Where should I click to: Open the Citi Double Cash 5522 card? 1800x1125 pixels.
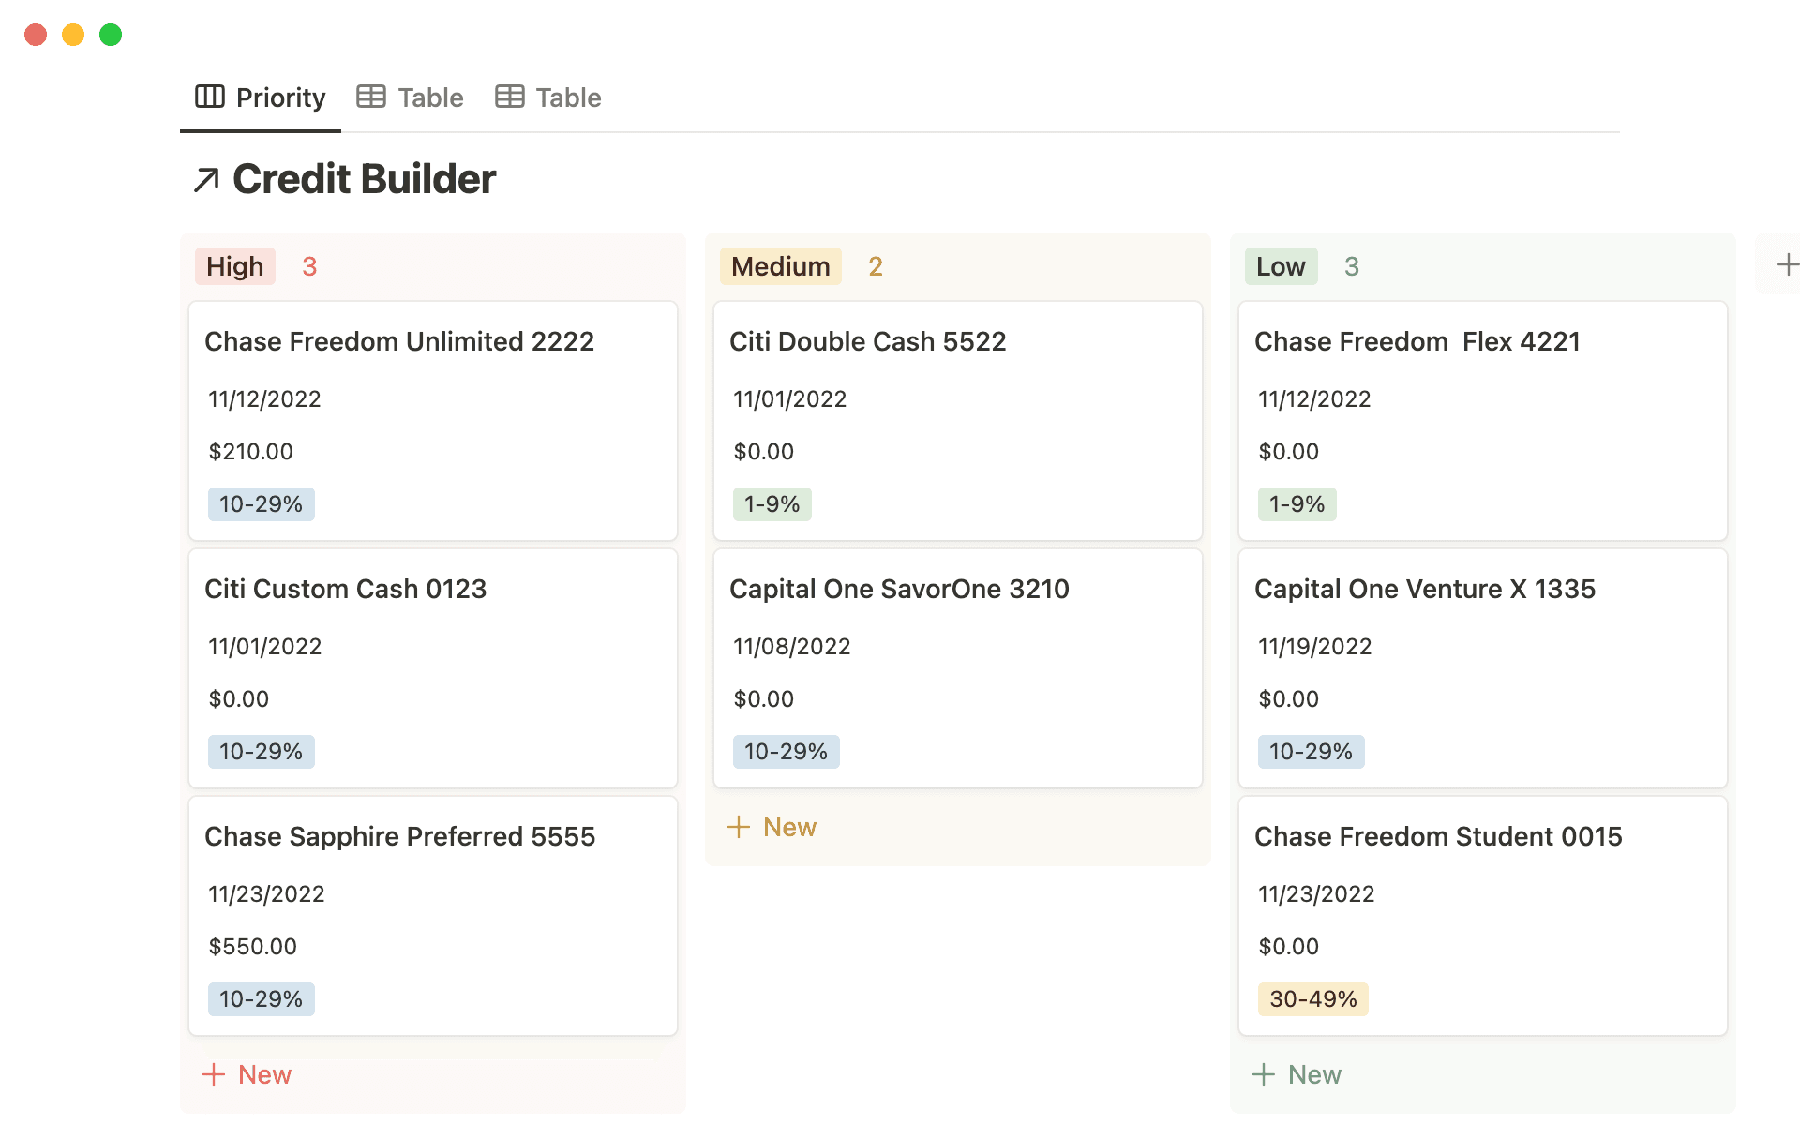pyautogui.click(x=958, y=421)
